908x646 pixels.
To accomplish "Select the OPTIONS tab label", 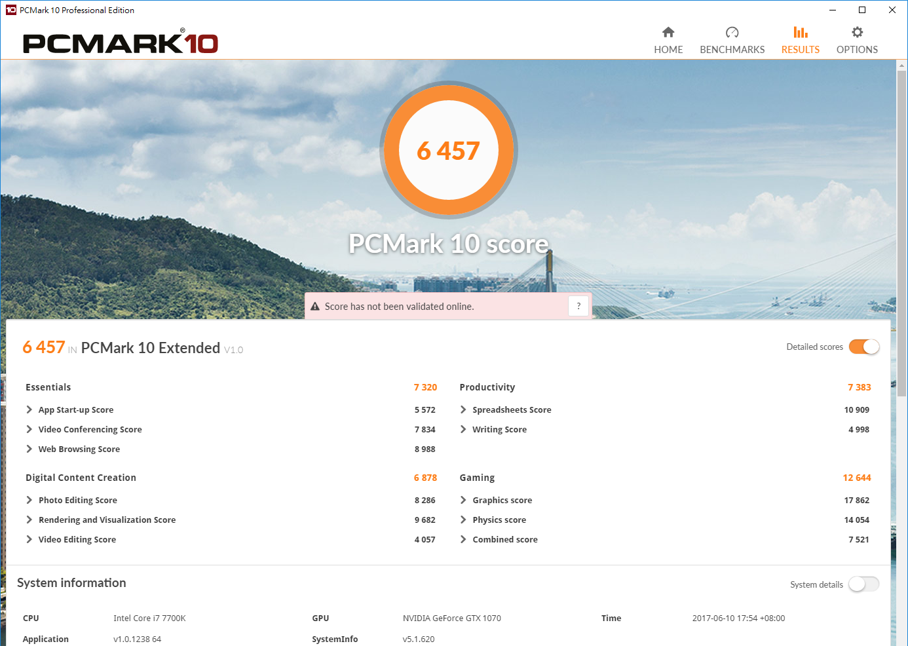I will (857, 50).
